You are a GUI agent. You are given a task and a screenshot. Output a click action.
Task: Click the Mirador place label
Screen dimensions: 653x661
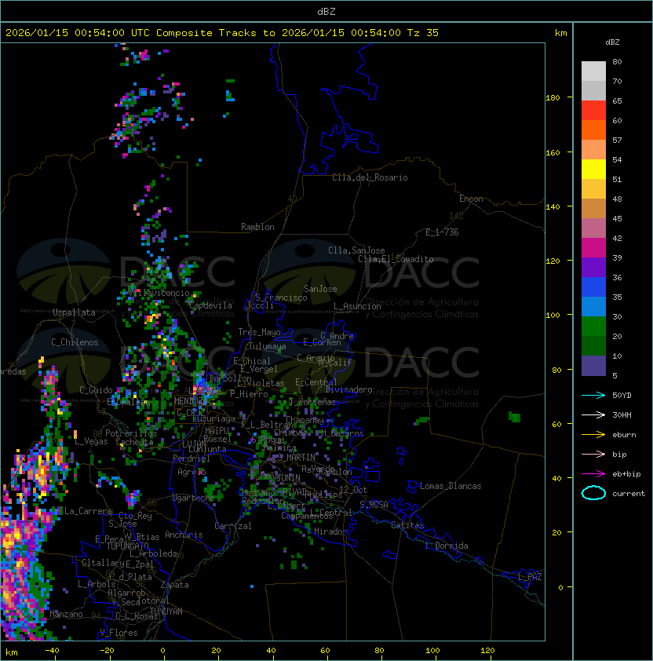(x=331, y=531)
